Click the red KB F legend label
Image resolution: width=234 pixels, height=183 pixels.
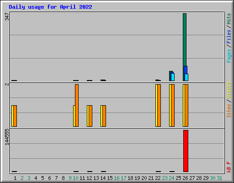pyautogui.click(x=229, y=167)
